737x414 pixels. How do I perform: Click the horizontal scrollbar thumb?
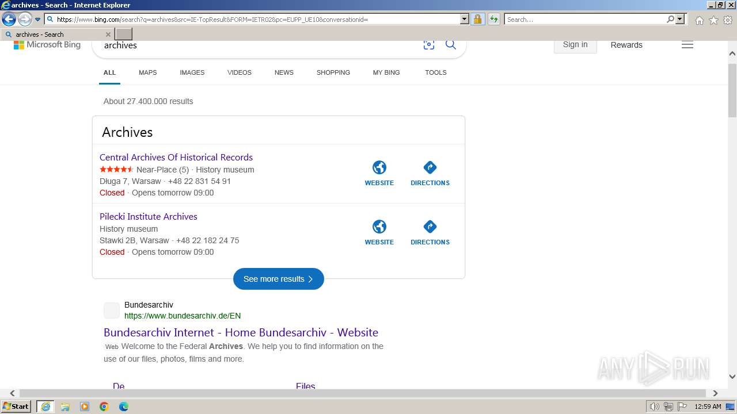click(x=363, y=393)
